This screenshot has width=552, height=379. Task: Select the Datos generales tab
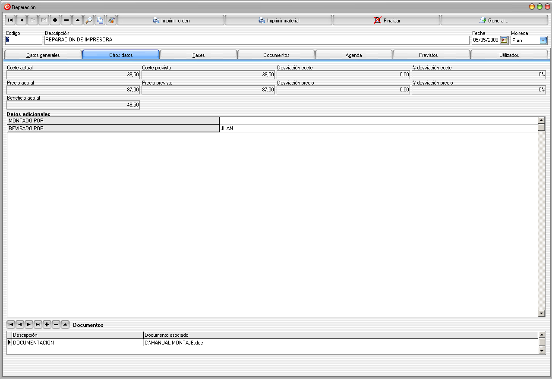[x=43, y=55]
